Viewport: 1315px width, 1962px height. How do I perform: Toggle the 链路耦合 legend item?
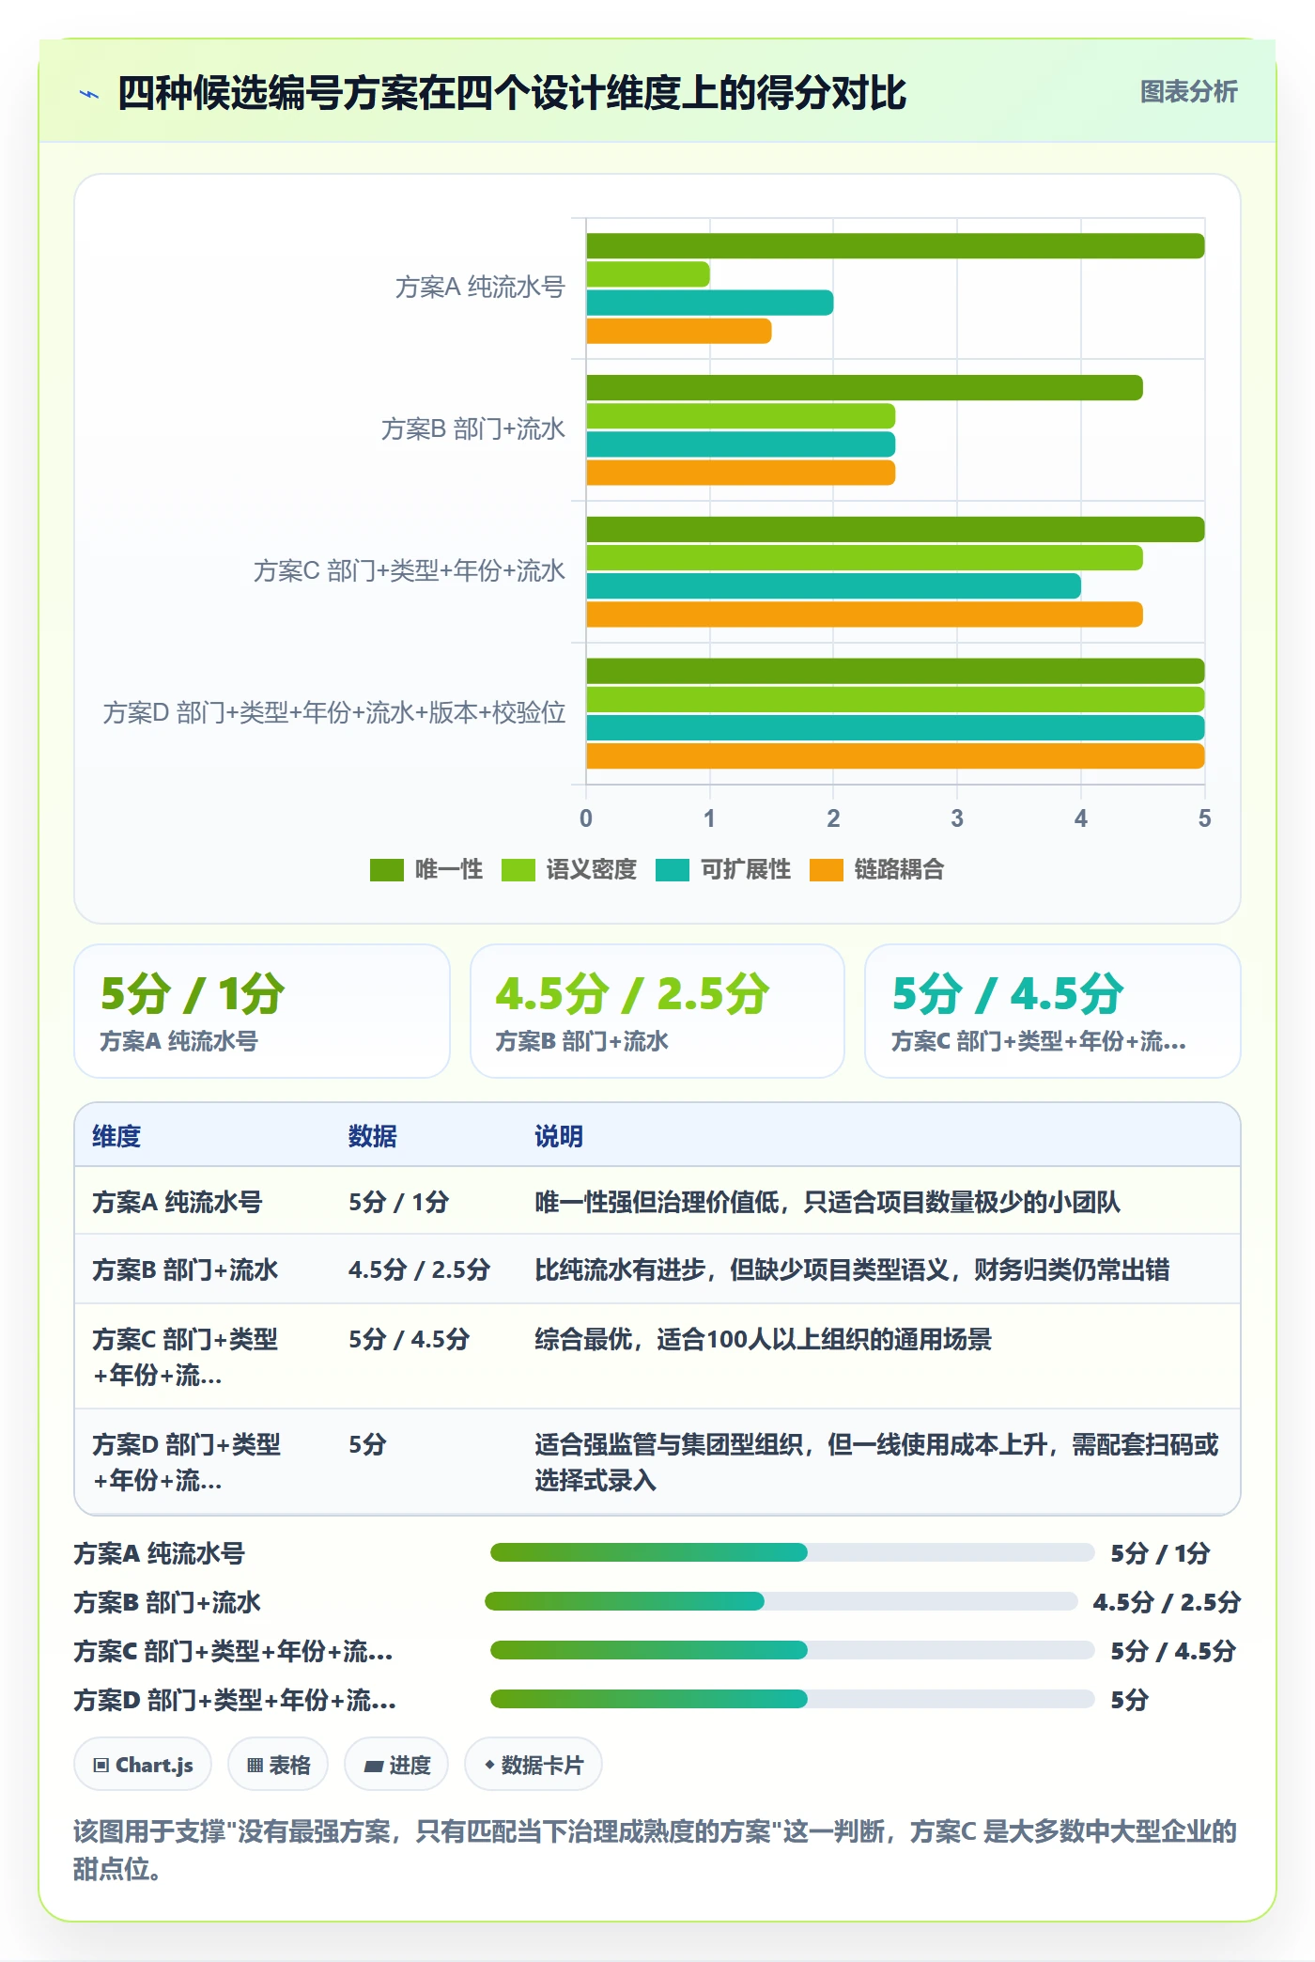876,870
